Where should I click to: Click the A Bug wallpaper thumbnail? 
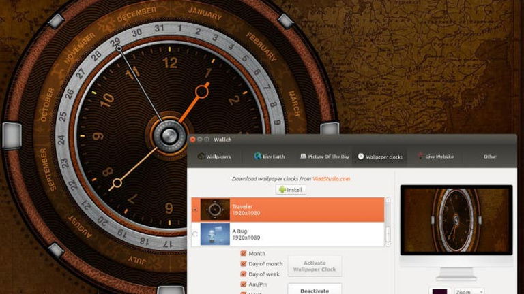tap(215, 234)
